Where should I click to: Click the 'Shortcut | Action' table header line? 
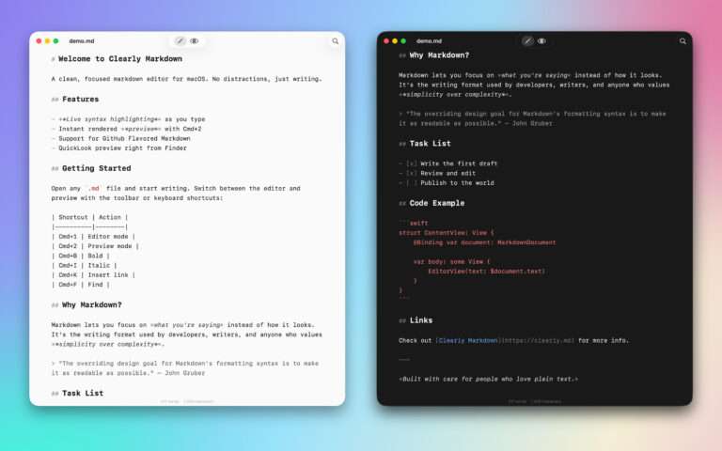pos(90,217)
